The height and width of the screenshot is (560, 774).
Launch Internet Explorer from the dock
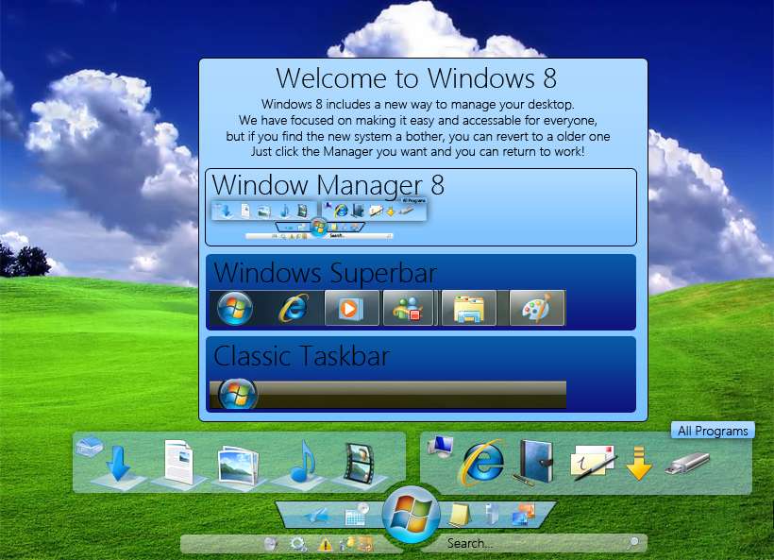482,462
